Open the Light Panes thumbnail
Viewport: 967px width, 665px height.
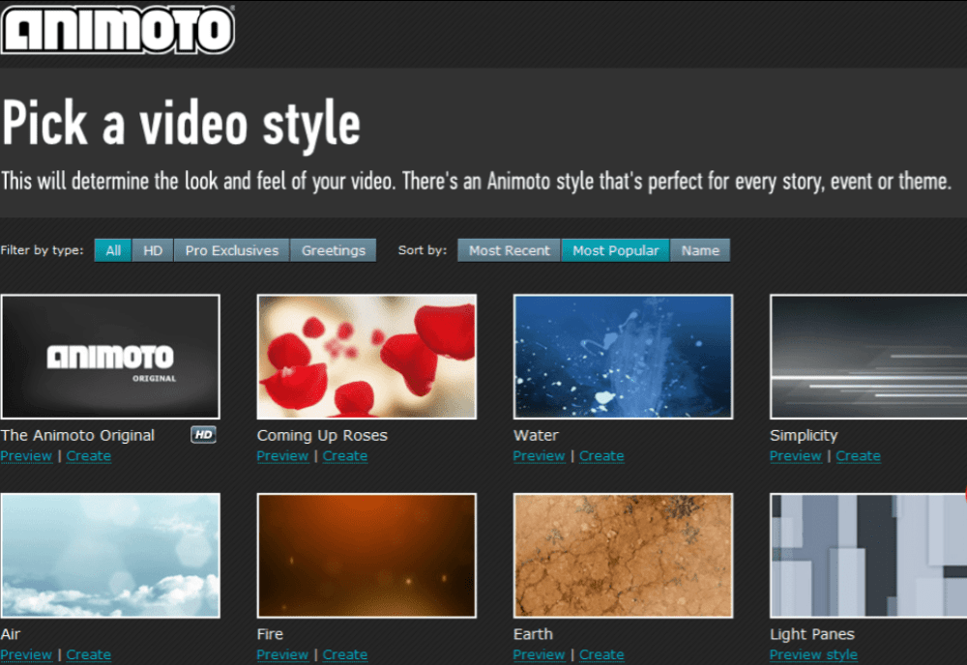click(868, 556)
